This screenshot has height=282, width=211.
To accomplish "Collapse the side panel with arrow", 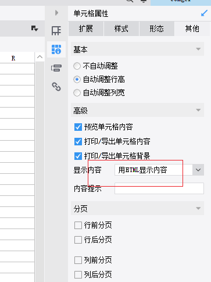I will point(56,13).
